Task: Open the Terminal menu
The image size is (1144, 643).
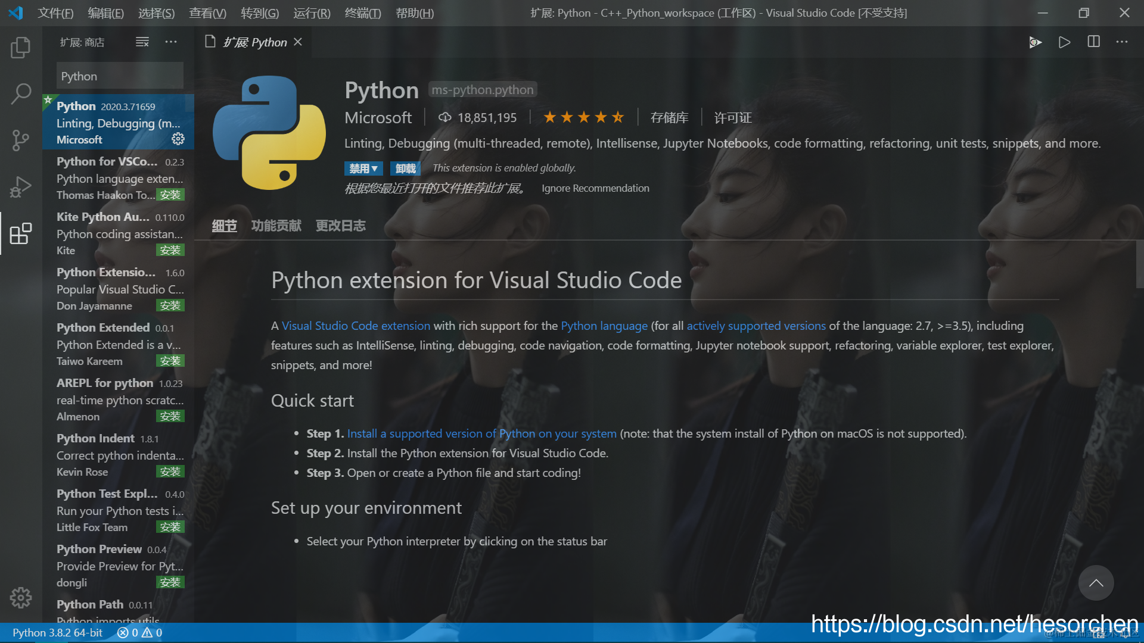Action: pyautogui.click(x=363, y=13)
